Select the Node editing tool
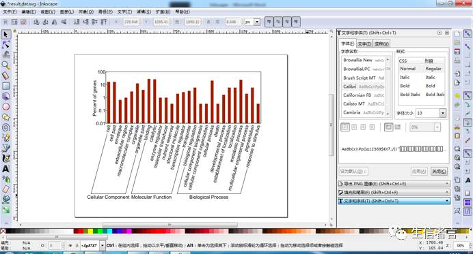473x254 pixels. [5, 45]
